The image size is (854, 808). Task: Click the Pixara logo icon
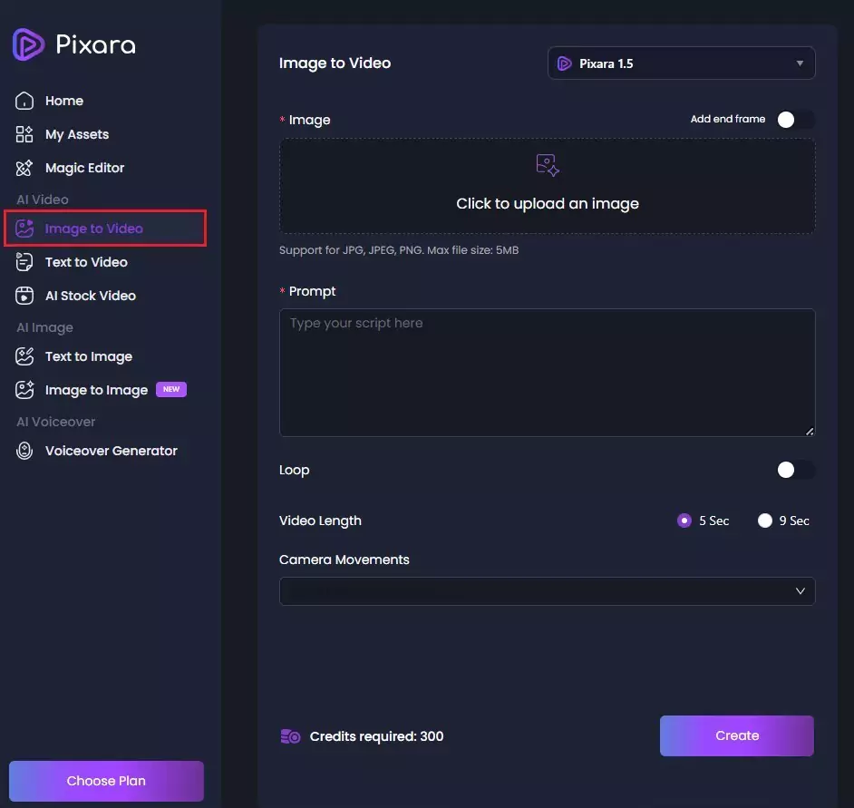[x=28, y=44]
